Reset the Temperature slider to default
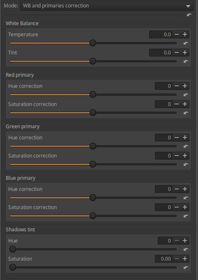The image size is (198, 280). 186,43
